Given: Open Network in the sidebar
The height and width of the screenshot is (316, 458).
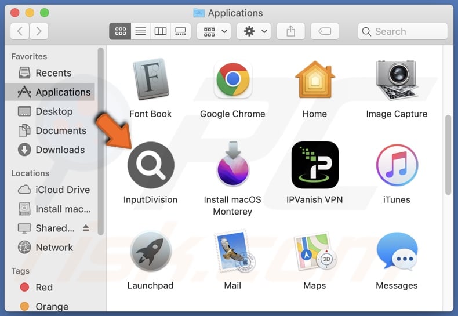Looking at the screenshot, I should tap(50, 248).
